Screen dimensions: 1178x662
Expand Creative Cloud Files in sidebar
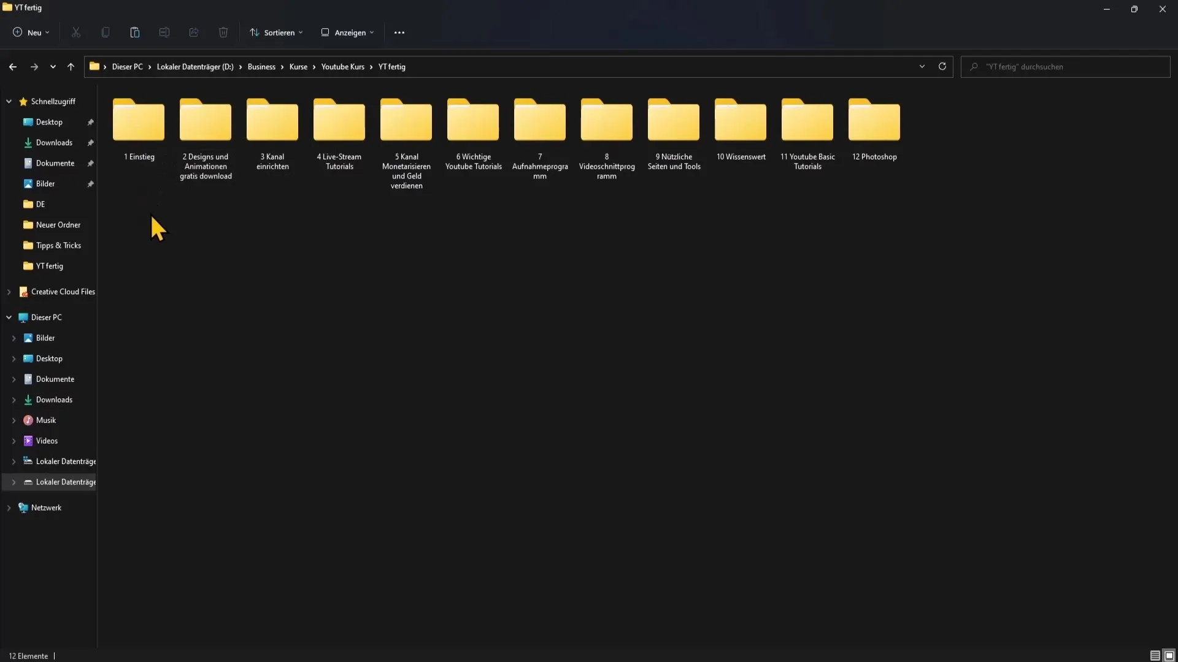9,292
